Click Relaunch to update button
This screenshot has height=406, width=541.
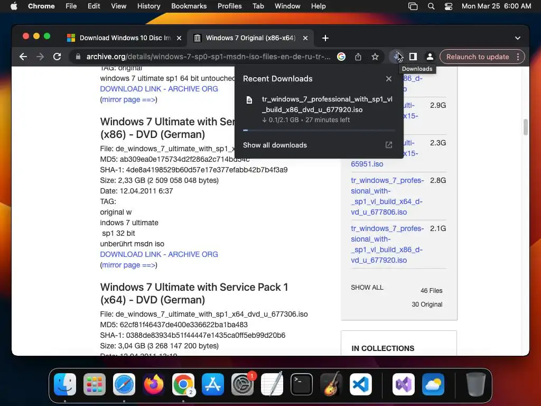click(478, 57)
